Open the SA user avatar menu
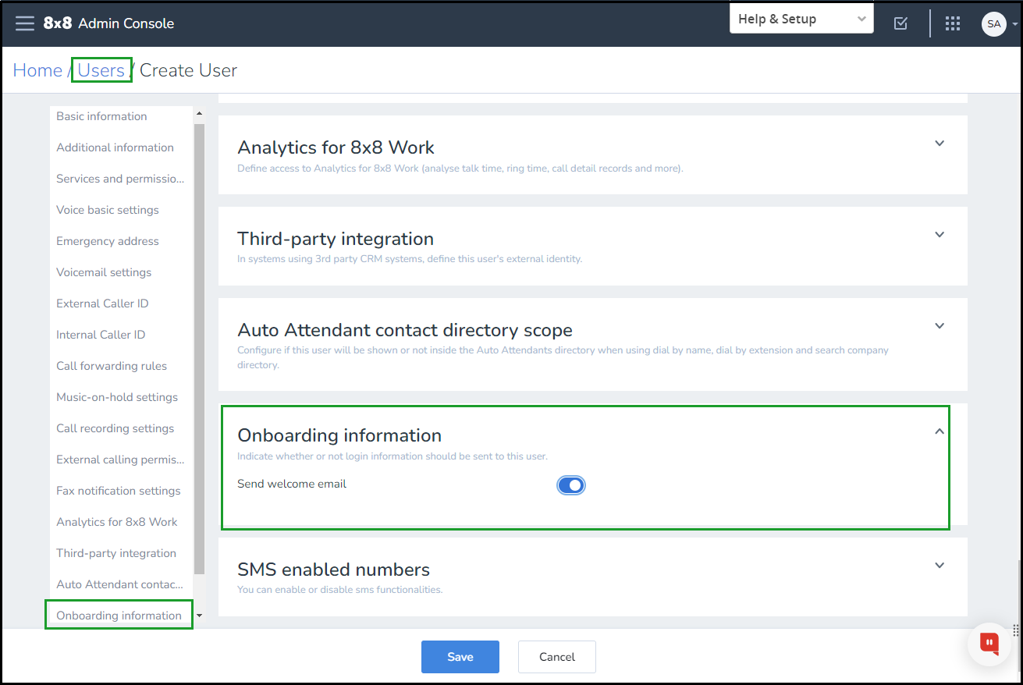This screenshot has width=1023, height=685. pyautogui.click(x=993, y=23)
